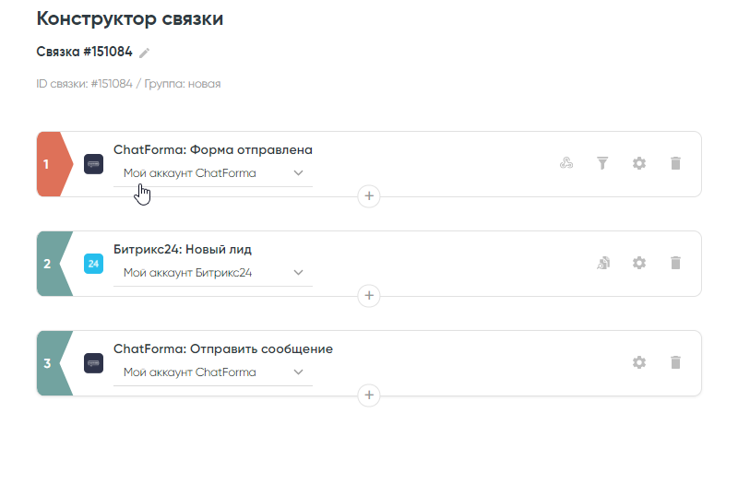This screenshot has height=484, width=750.
Task: Expand Мой аккаунт ChatForma dropdown in step 1
Action: 213,172
